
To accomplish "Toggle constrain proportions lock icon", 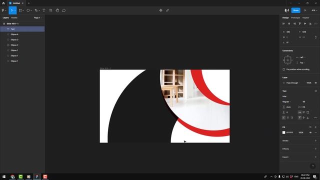I will pos(315,37).
